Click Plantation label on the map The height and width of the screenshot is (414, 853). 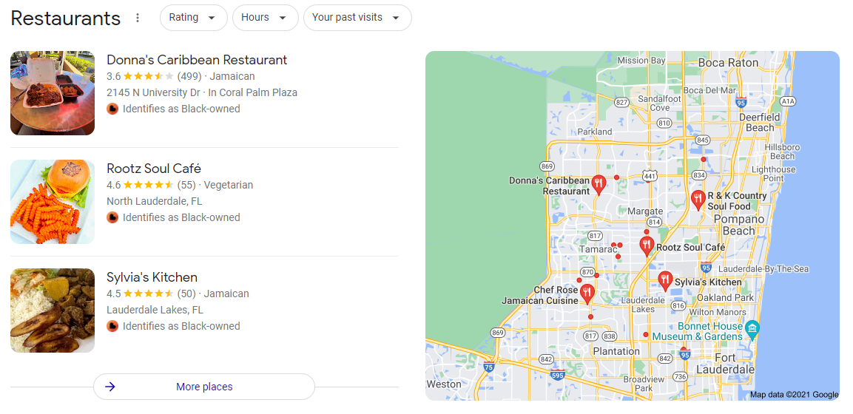616,351
